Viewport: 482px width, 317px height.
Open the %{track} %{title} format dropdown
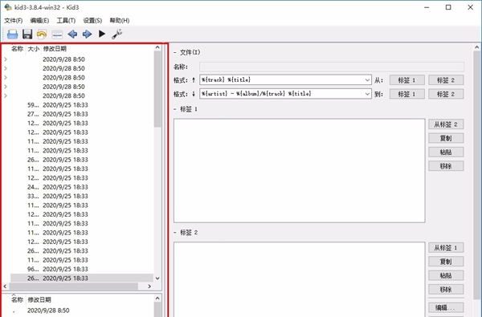click(x=367, y=80)
